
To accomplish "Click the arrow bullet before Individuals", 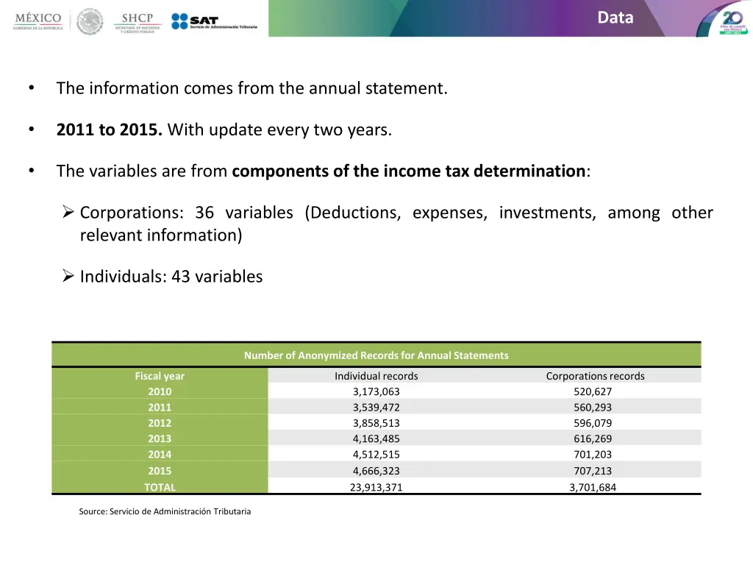I will [68, 276].
